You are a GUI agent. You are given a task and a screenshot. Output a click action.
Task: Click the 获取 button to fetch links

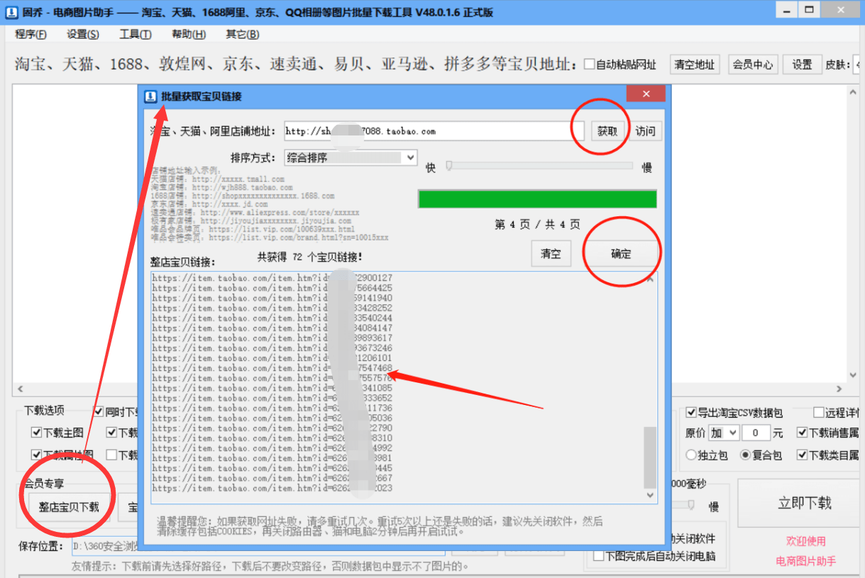(607, 130)
